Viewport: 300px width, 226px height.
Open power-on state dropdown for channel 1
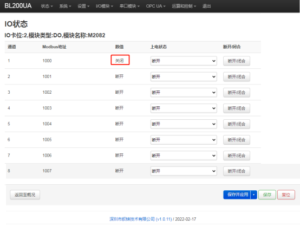coord(184,61)
